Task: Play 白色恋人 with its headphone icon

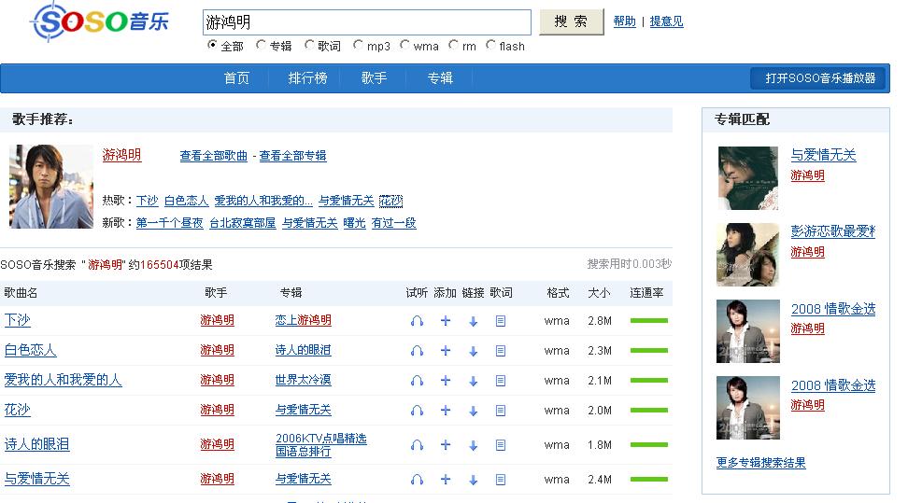Action: tap(417, 351)
